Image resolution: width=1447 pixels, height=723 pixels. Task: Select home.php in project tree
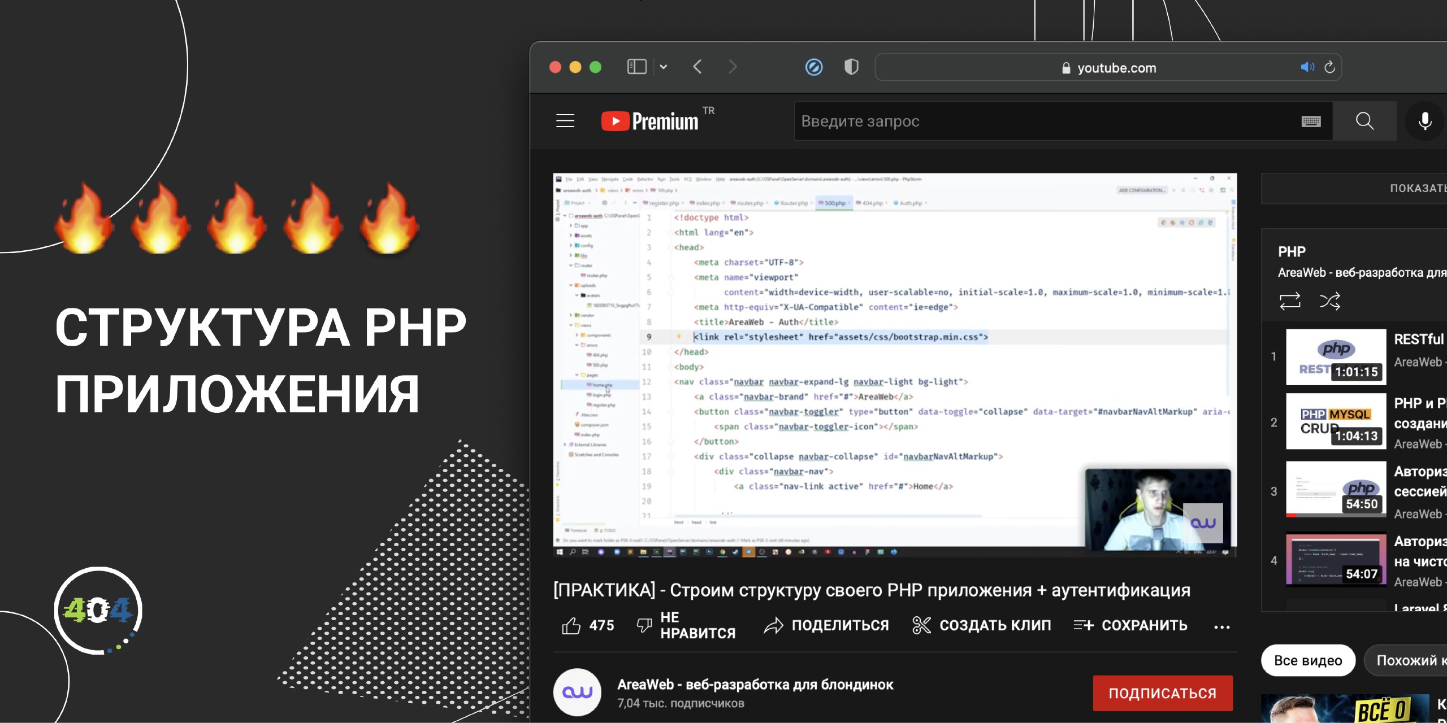point(600,385)
